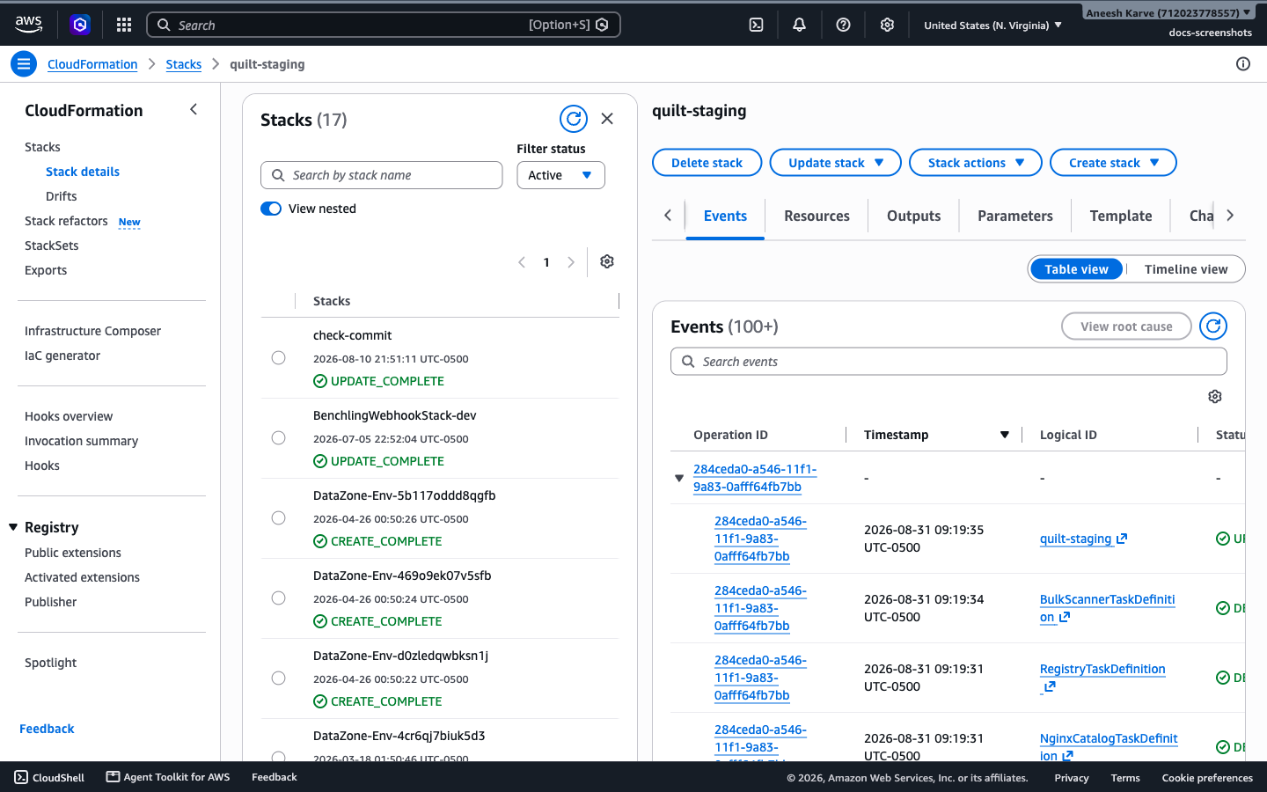Open the Stacks breadcrumb link
This screenshot has width=1267, height=792.
click(184, 64)
